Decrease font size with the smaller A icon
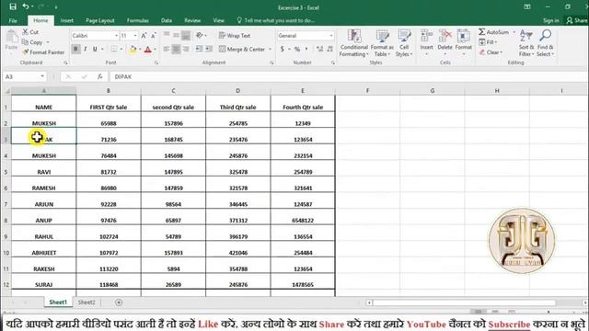589x331 pixels. (x=154, y=36)
